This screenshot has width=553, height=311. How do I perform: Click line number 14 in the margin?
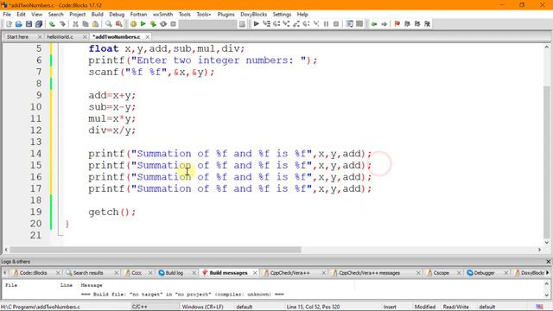[35, 154]
